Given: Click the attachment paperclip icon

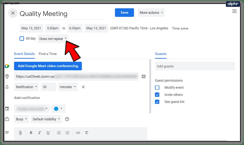Looking at the screenshot, I should point(20,133).
